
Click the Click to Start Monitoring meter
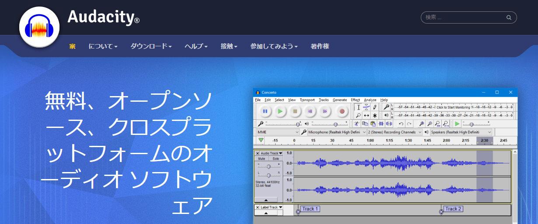[x=453, y=107]
